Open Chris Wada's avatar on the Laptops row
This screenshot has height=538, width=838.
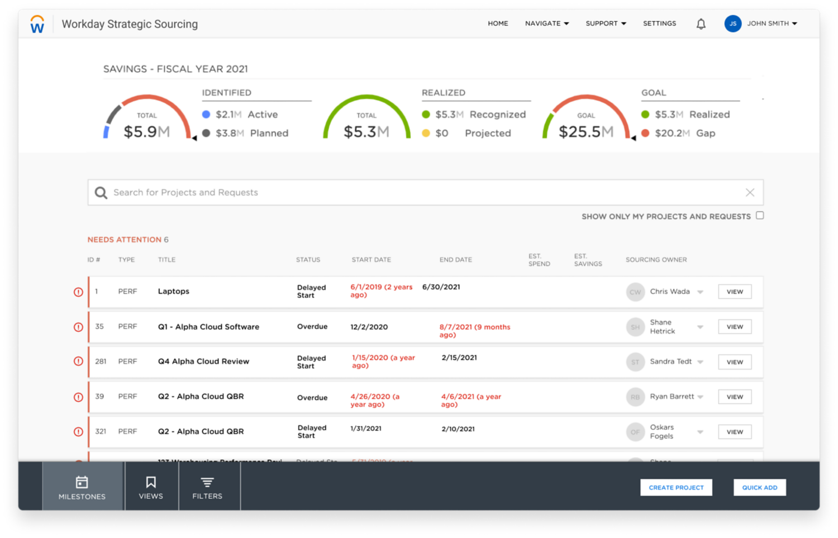635,292
